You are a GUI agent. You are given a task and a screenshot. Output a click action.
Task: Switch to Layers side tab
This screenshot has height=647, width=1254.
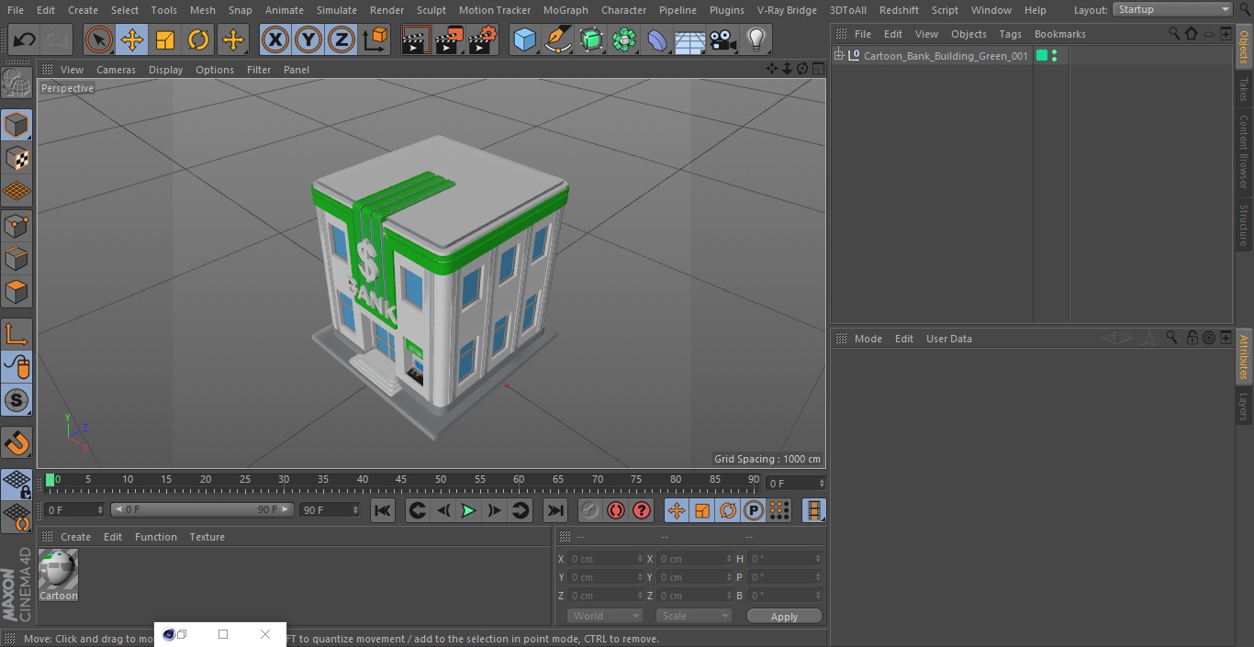coord(1244,406)
